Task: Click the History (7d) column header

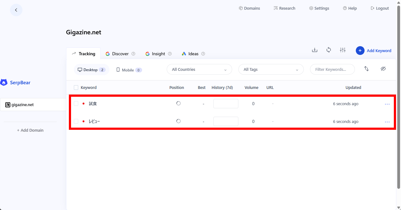Action: pyautogui.click(x=222, y=88)
